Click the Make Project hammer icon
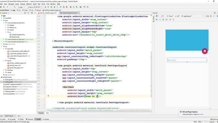Viewport: 218px width, 123px height. point(14,7)
